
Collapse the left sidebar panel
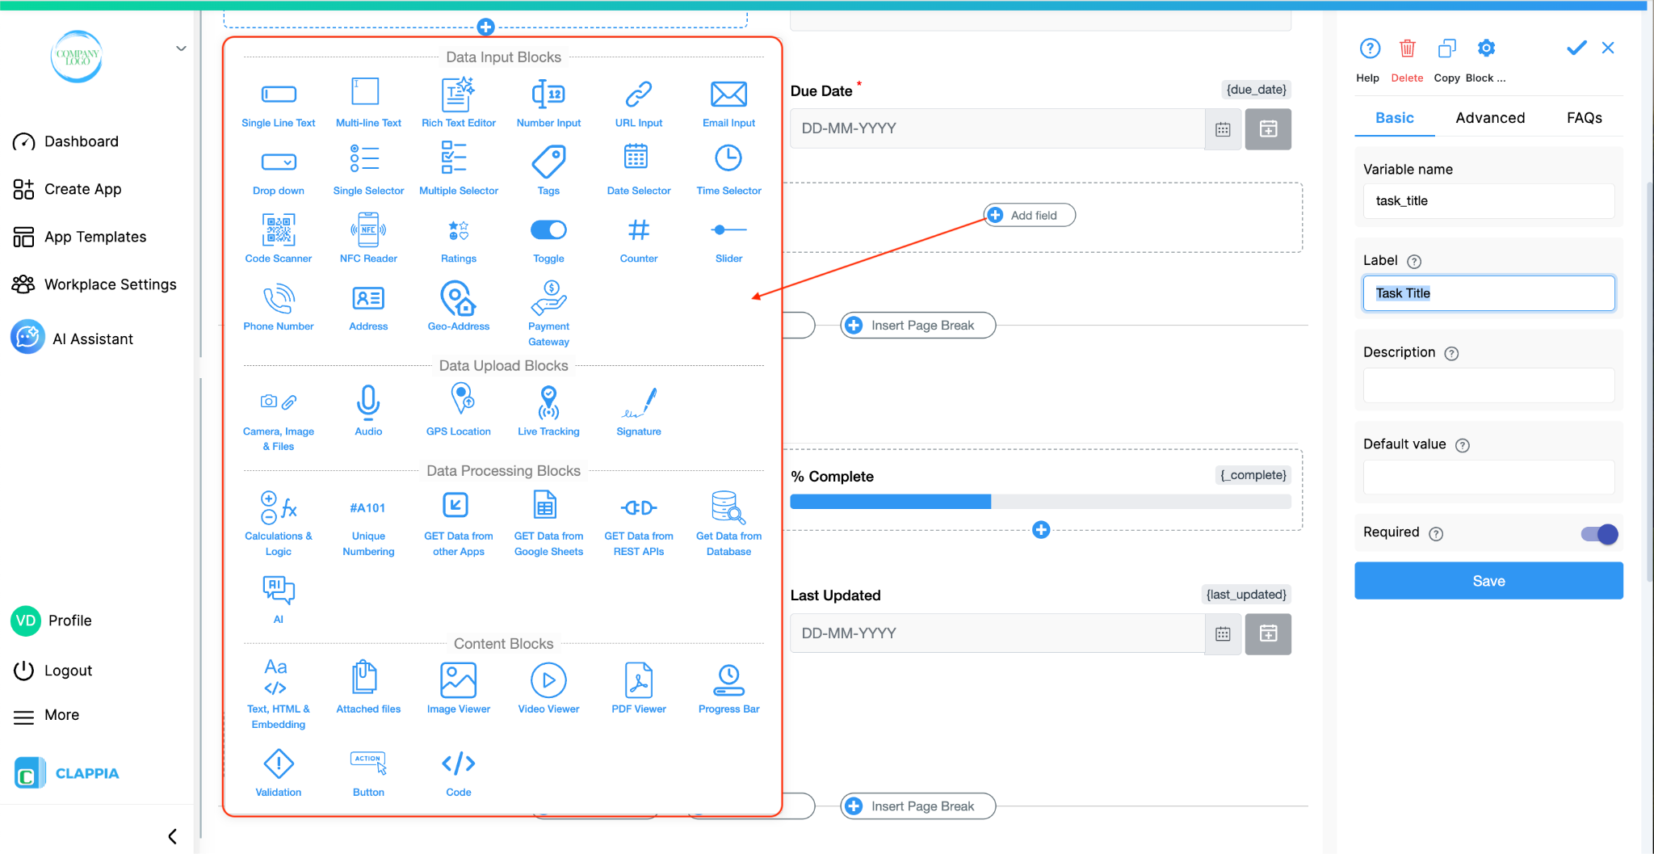click(x=171, y=836)
